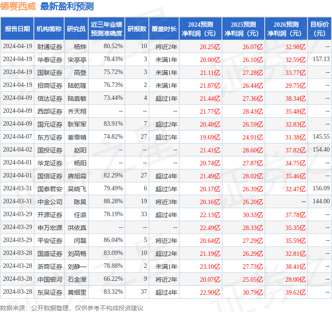Select analyst 陆乾隆
This screenshot has width=332, height=312.
tap(77, 86)
